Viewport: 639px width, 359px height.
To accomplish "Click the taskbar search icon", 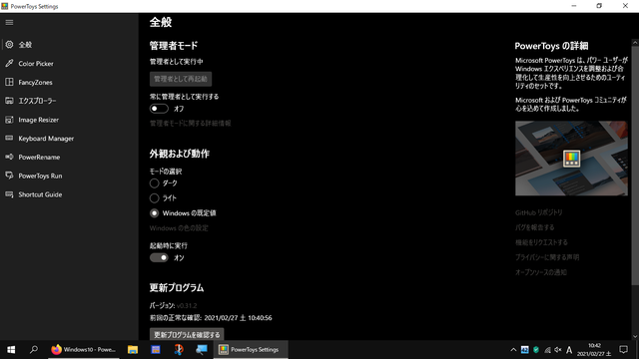I will 34,350.
